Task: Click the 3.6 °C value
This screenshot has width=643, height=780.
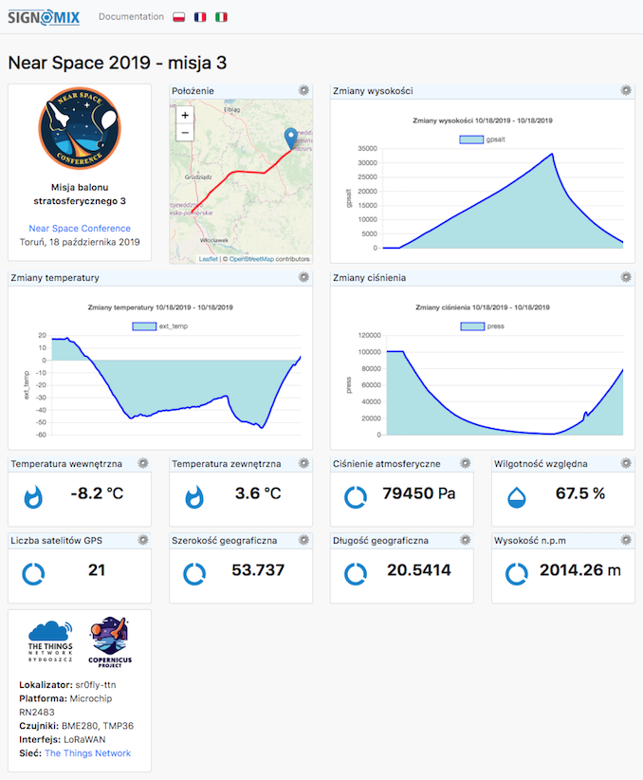Action: pos(258,493)
